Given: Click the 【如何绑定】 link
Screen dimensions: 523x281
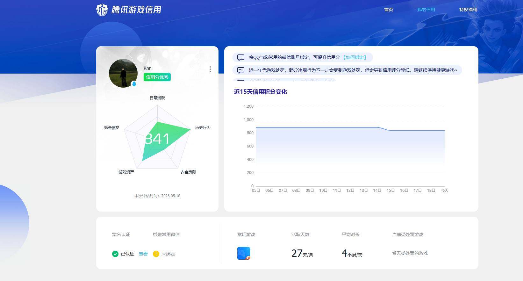Looking at the screenshot, I should coord(355,57).
